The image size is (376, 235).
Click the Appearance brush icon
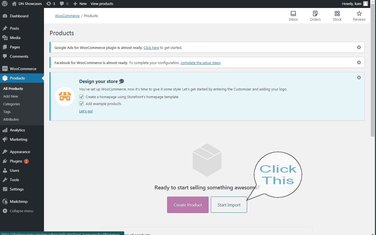point(5,152)
